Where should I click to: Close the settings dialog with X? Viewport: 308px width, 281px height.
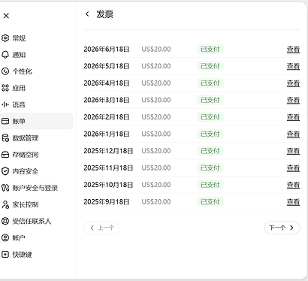[x=6, y=16]
